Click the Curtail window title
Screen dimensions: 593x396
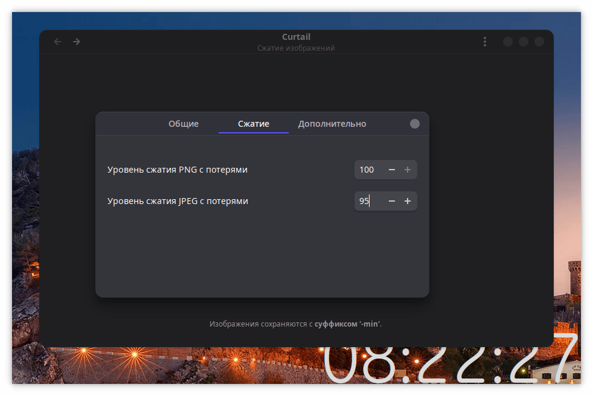tap(296, 37)
